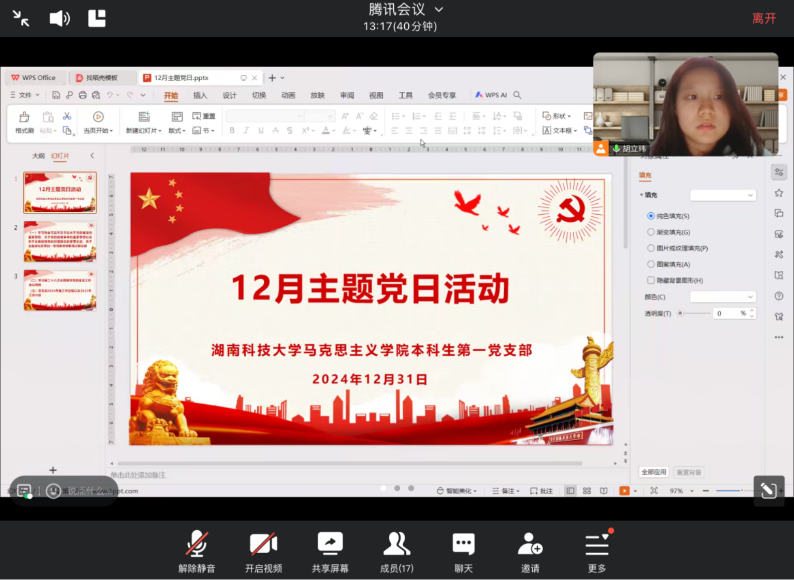
Task: Open the 颜色(C) color dropdown
Action: pyautogui.click(x=723, y=297)
